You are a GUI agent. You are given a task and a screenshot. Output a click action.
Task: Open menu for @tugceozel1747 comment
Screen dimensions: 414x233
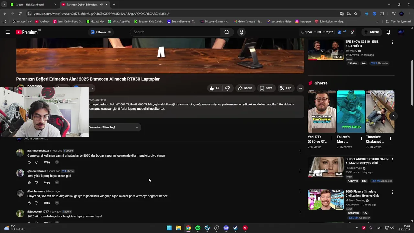pos(300,211)
